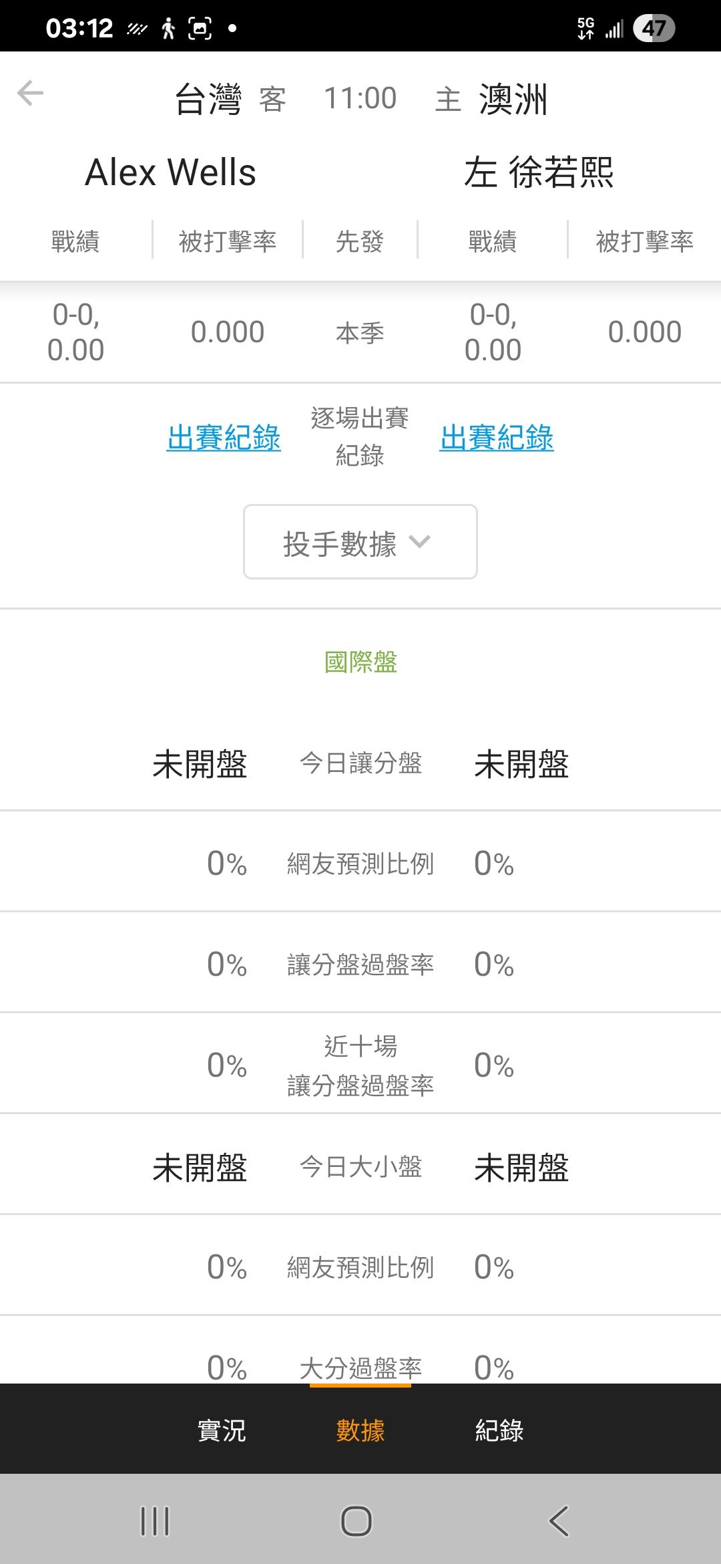The image size is (721, 1564).
Task: Tap the walking figure status icon
Action: click(x=168, y=28)
